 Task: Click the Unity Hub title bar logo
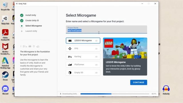(x=17, y=4)
